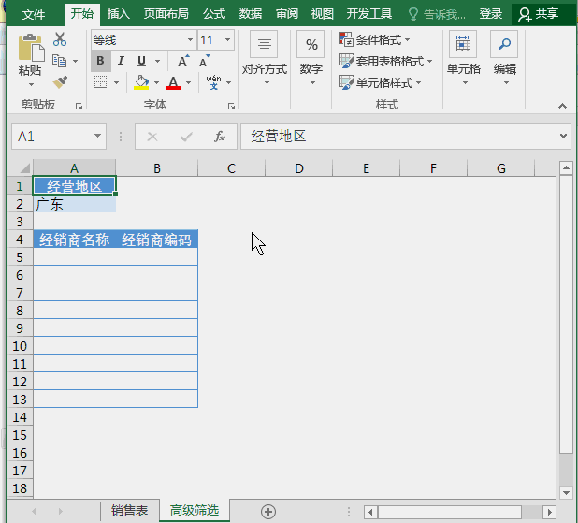Open the font name dropdown
This screenshot has width=578, height=523.
click(x=190, y=39)
